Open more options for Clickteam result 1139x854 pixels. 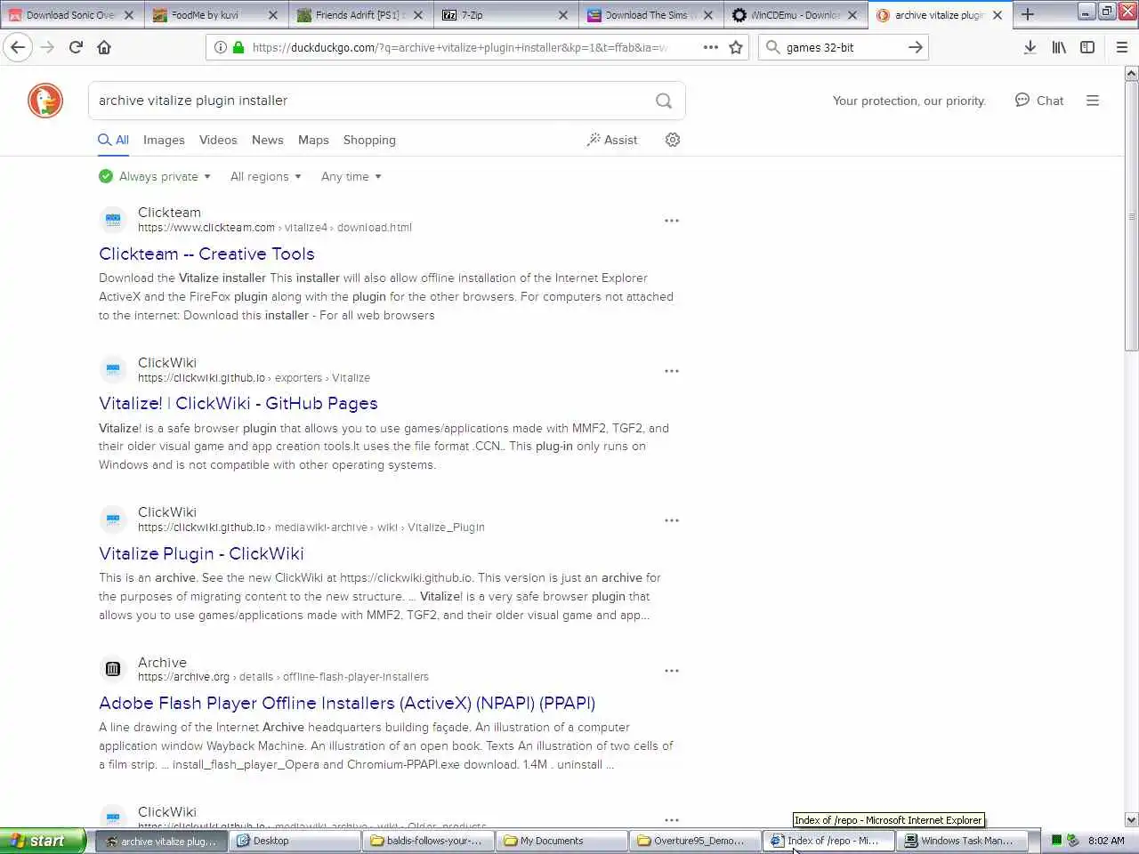coord(672,221)
